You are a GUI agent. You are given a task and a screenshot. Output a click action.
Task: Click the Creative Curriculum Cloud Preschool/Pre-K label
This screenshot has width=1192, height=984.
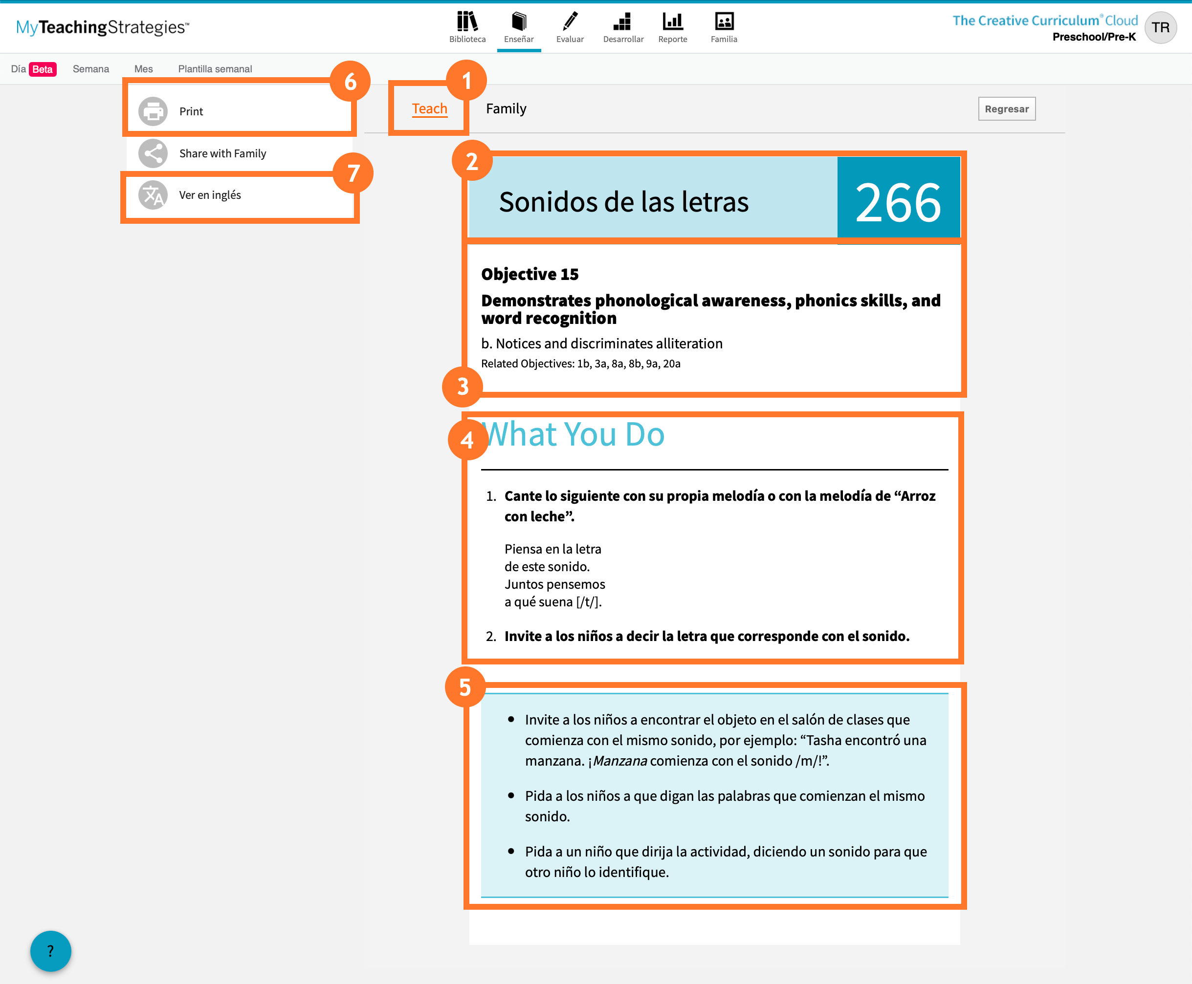click(x=1044, y=28)
